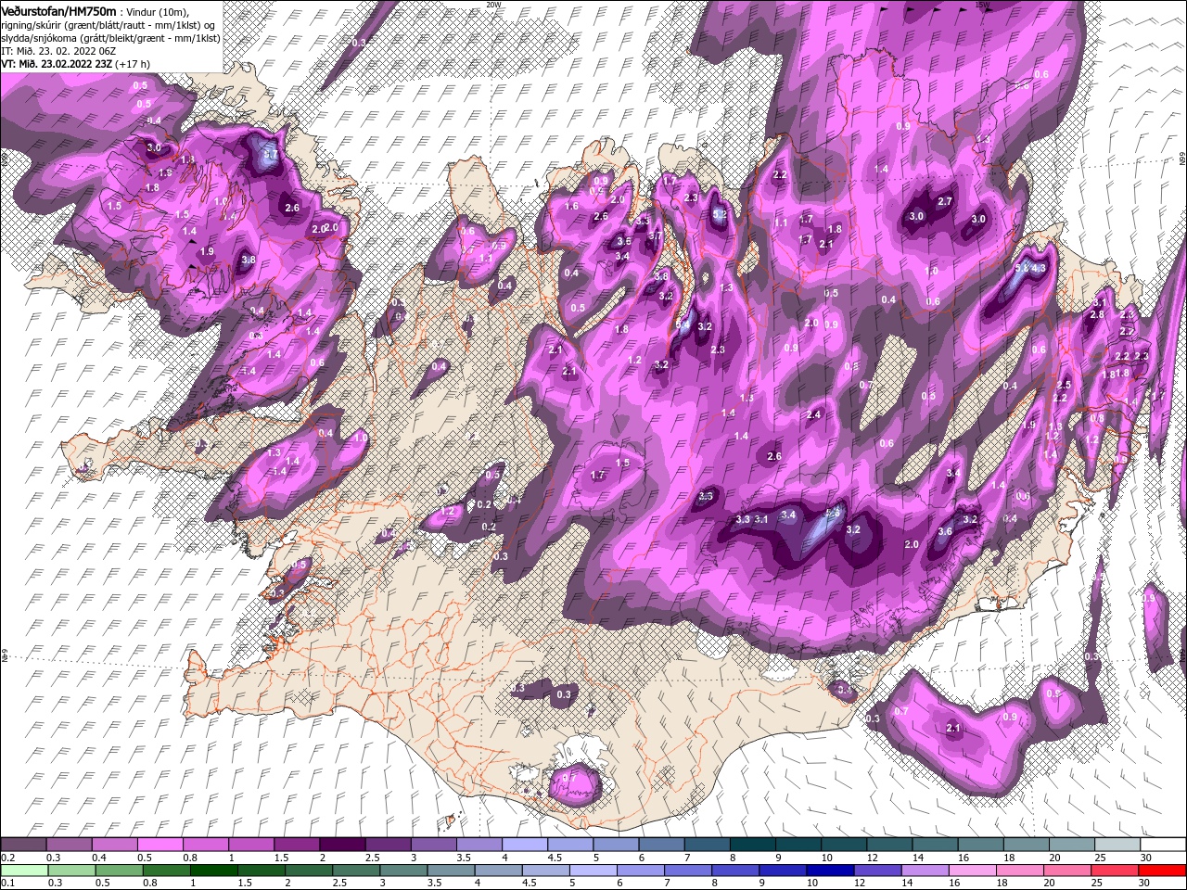Image resolution: width=1187 pixels, height=890 pixels.
Task: Click the royal blue 8–9 lower legend swatch
Action: point(735,871)
